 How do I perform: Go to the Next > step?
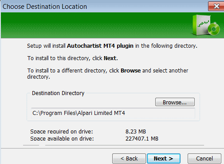point(164,159)
